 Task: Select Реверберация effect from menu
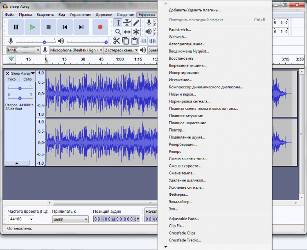point(183,144)
